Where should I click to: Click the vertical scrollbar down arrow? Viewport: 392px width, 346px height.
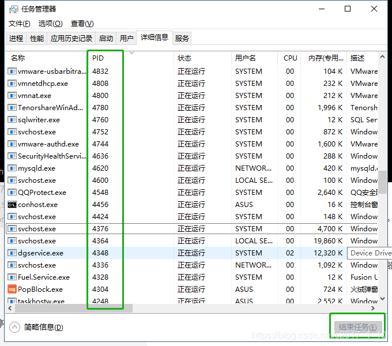pos(382,299)
